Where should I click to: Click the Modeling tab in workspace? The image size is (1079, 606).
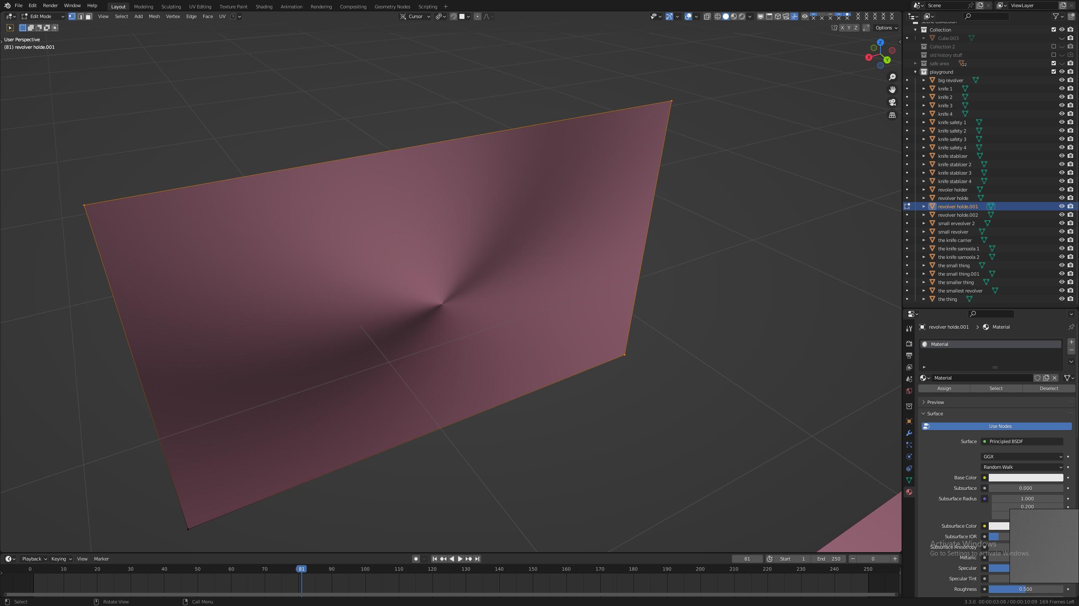(142, 6)
